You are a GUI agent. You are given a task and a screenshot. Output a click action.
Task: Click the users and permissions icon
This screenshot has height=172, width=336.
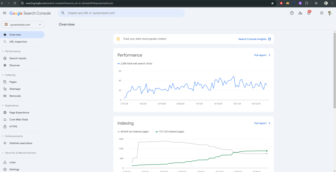300,13
